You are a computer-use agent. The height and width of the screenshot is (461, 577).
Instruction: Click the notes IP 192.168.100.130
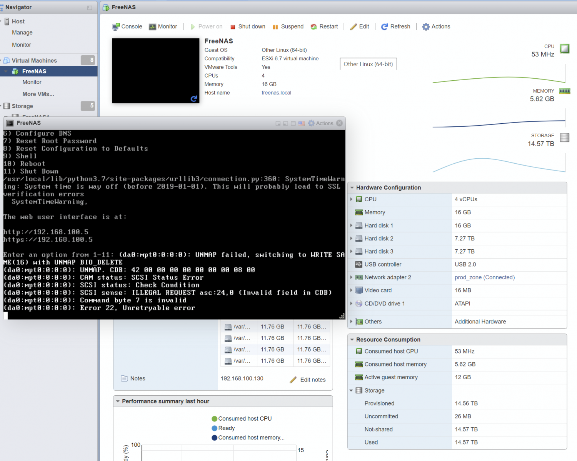pyautogui.click(x=242, y=378)
